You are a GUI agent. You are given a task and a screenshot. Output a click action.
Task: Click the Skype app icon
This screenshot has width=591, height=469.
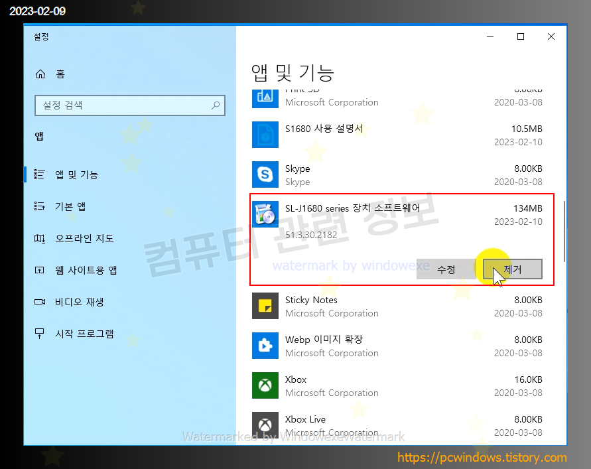(265, 174)
